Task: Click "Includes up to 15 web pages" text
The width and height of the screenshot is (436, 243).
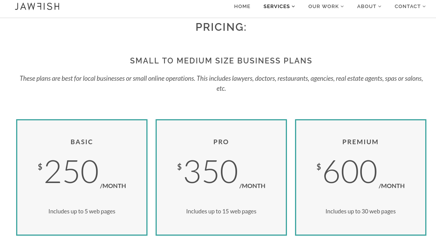Action: (221, 211)
